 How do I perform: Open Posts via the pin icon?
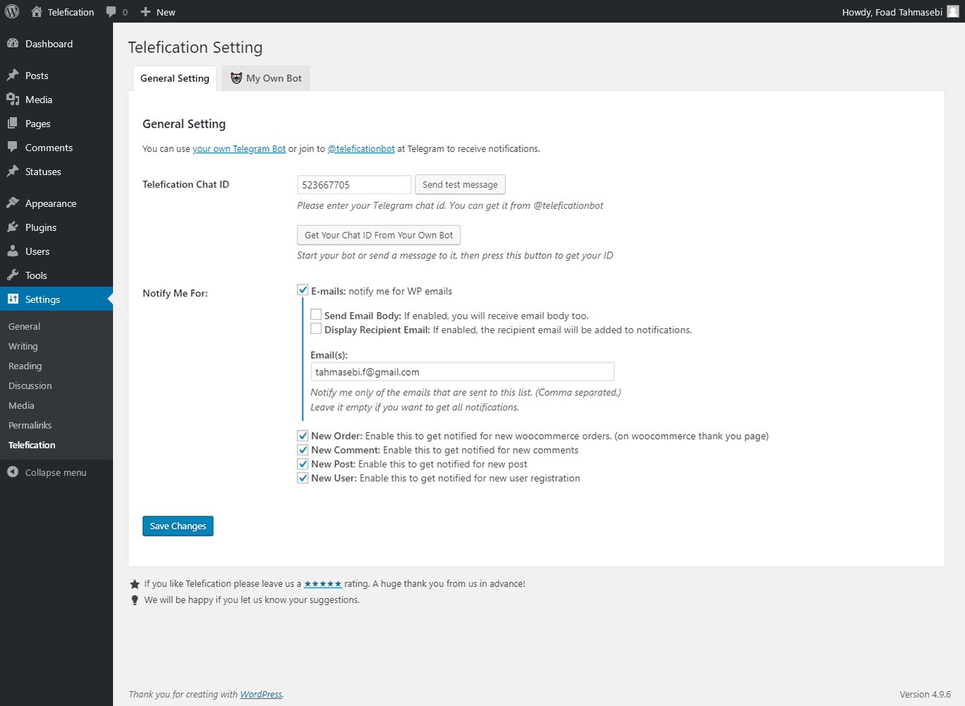click(x=13, y=76)
